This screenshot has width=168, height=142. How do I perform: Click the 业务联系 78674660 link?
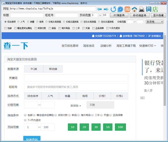pos(132,36)
